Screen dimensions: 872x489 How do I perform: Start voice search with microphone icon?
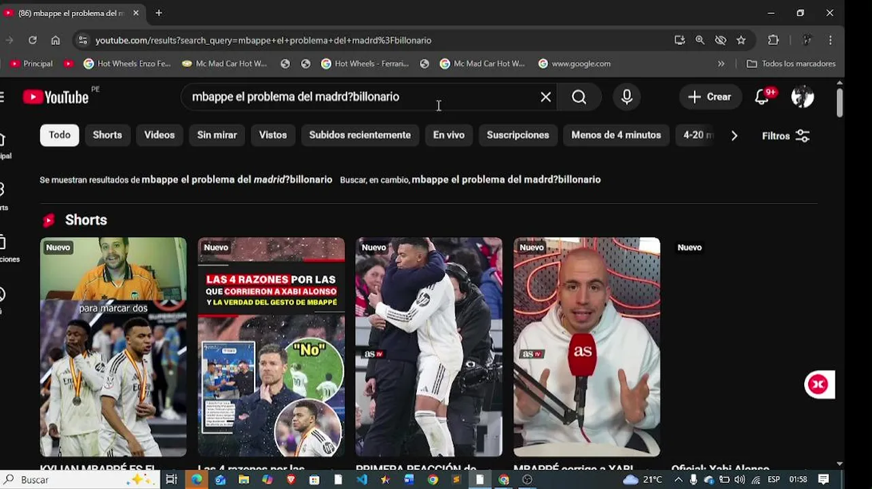click(x=627, y=97)
